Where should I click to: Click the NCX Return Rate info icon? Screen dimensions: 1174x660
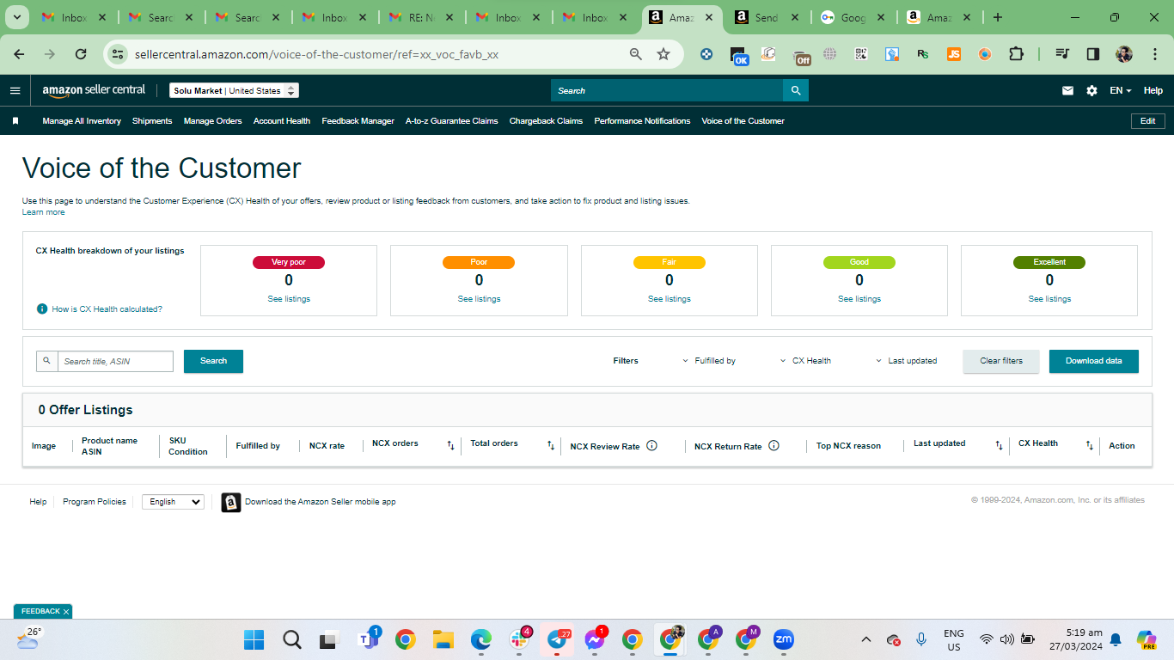(x=773, y=446)
